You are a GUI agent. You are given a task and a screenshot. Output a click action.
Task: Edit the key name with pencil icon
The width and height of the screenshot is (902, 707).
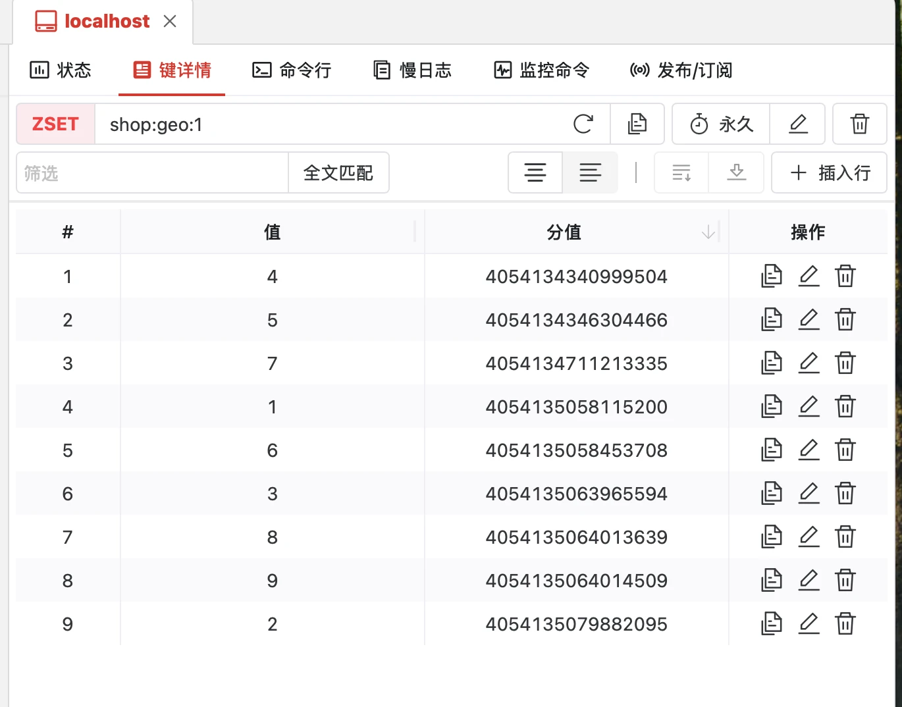797,124
